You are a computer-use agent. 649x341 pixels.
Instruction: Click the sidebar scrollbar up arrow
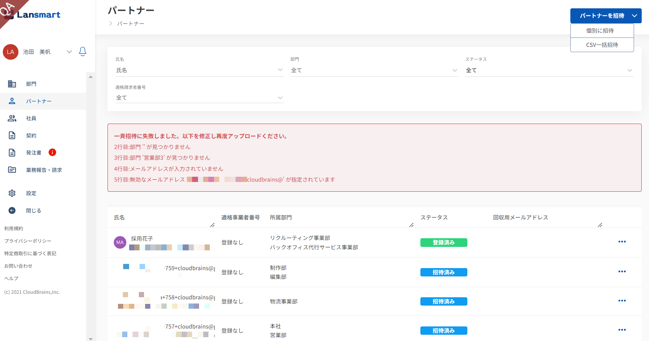point(90,77)
